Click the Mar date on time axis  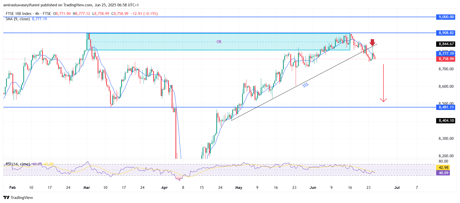(87, 188)
